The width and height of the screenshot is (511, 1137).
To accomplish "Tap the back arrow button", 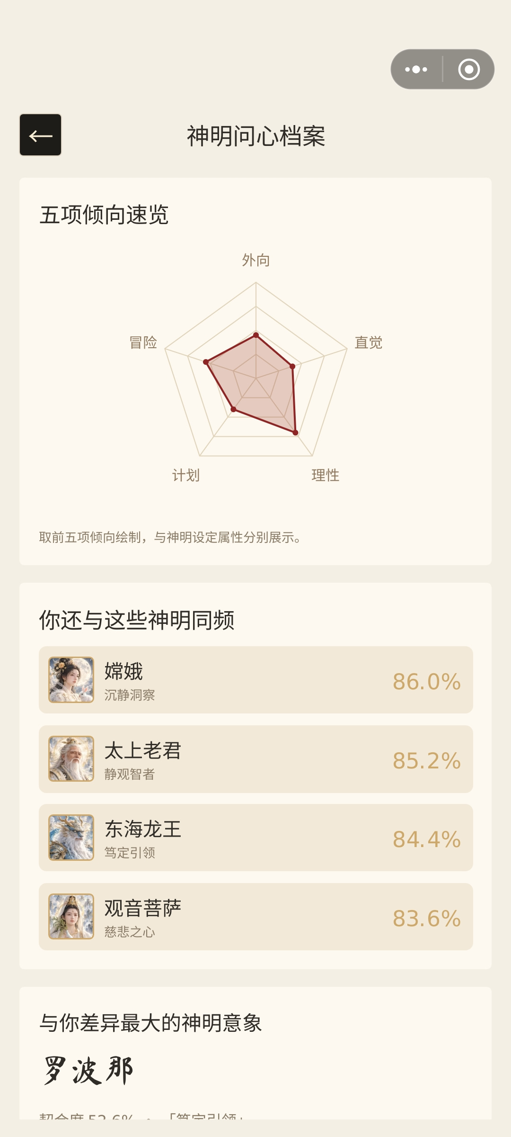I will [x=40, y=135].
